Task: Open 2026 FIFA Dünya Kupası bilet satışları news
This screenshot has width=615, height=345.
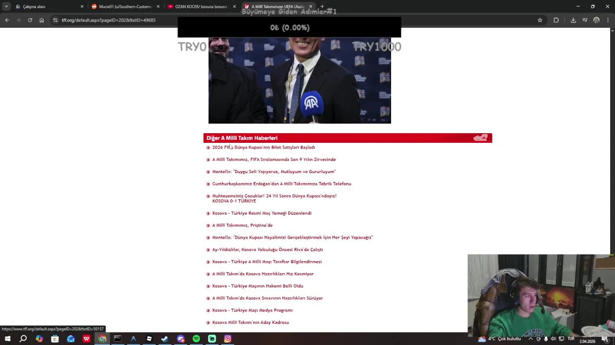Action: coord(263,147)
